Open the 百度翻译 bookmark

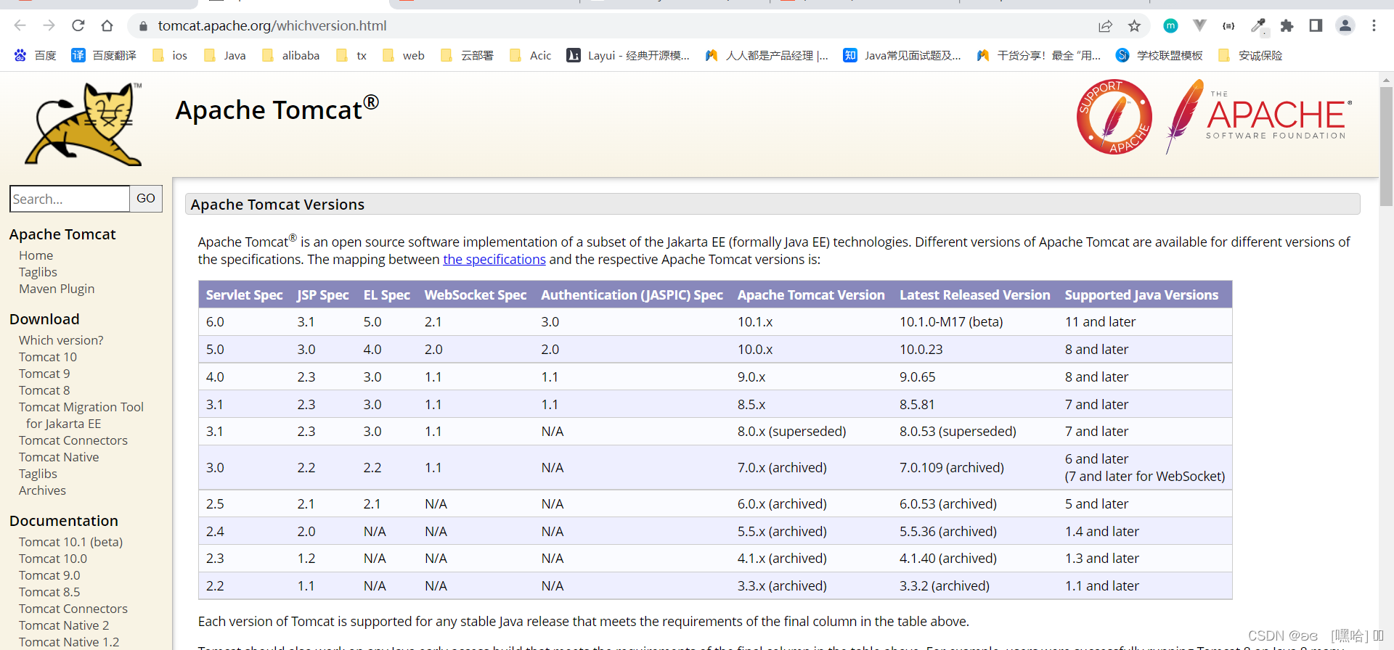104,55
